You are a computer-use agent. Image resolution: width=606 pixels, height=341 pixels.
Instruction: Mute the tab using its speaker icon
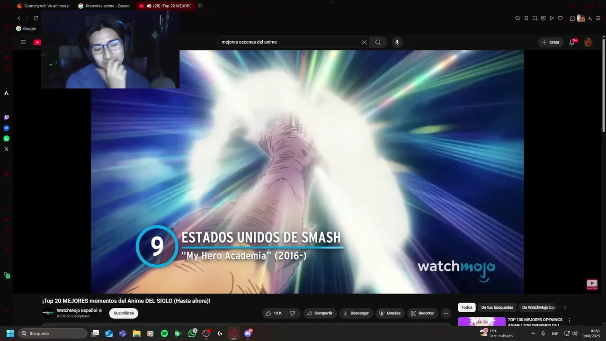coord(149,6)
